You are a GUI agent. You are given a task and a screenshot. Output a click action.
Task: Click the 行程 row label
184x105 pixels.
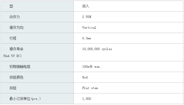(x=13, y=38)
